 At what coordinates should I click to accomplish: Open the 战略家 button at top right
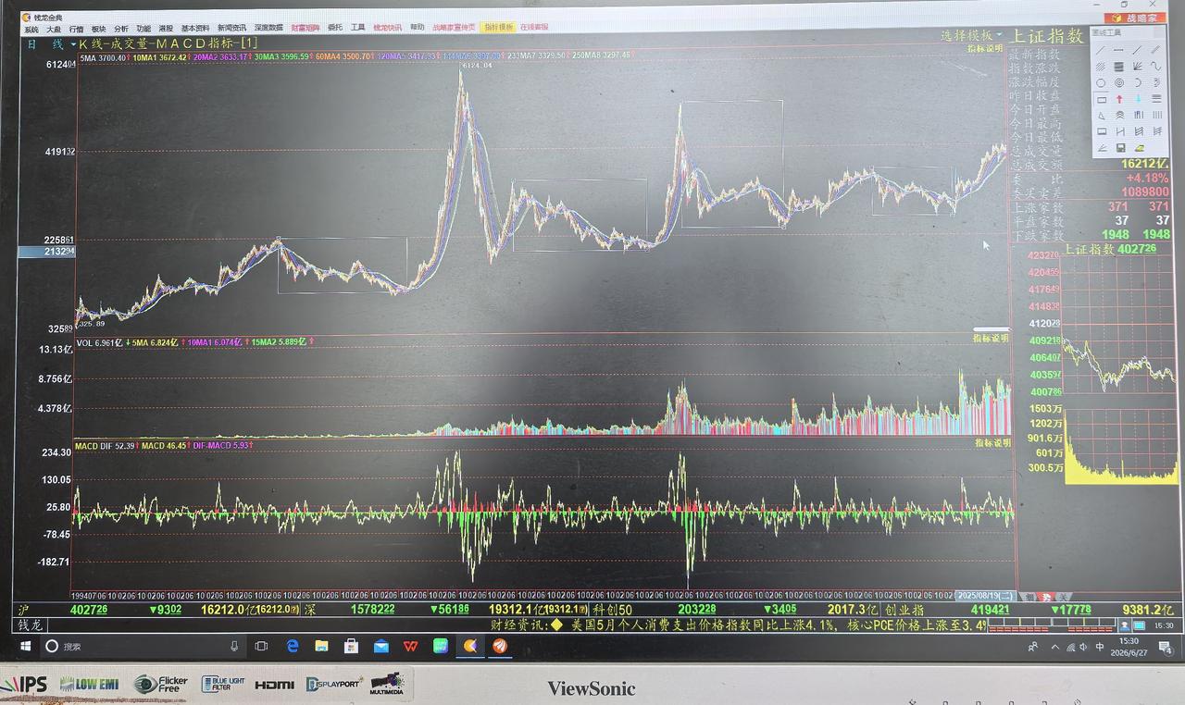1135,18
